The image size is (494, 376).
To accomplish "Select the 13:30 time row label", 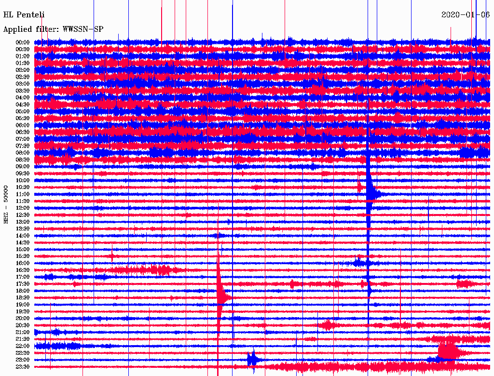I will click(23, 229).
